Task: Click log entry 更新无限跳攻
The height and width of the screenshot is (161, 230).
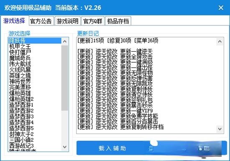Action: (x=115, y=84)
